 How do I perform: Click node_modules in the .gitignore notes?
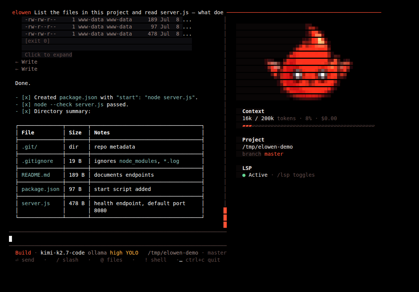[138, 161]
